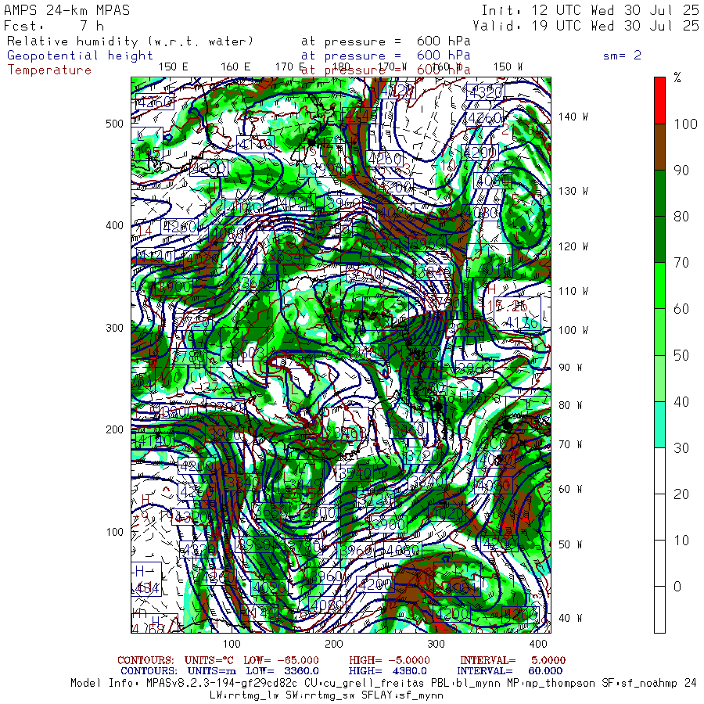Select the brown 90–100% colorbar segment

[x=659, y=147]
